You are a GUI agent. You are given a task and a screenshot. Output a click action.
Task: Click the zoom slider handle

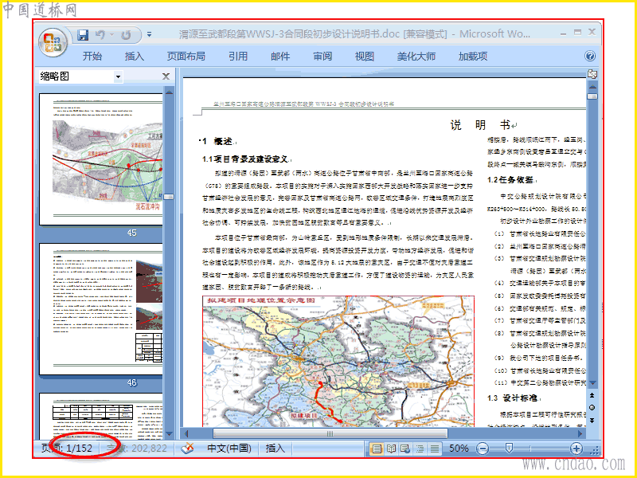point(509,449)
